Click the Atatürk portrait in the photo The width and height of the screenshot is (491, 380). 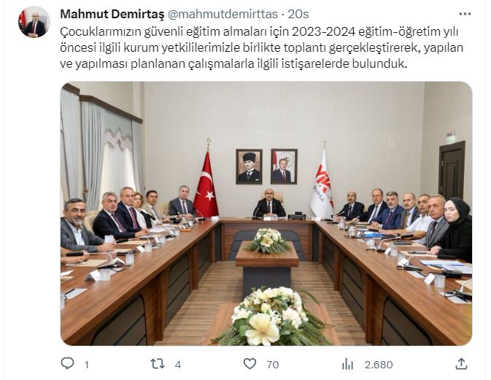249,166
